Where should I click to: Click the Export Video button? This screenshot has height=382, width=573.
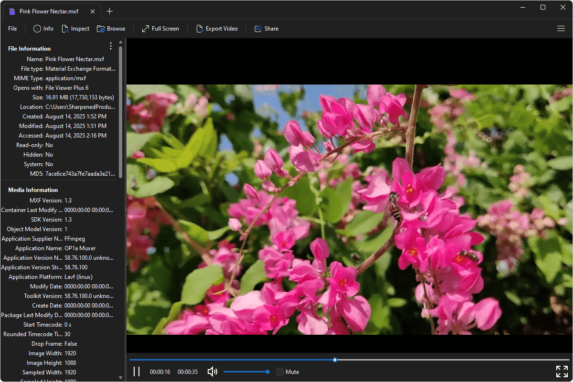click(217, 29)
